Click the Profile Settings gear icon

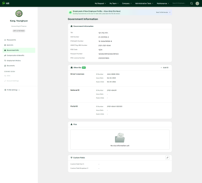5,90
